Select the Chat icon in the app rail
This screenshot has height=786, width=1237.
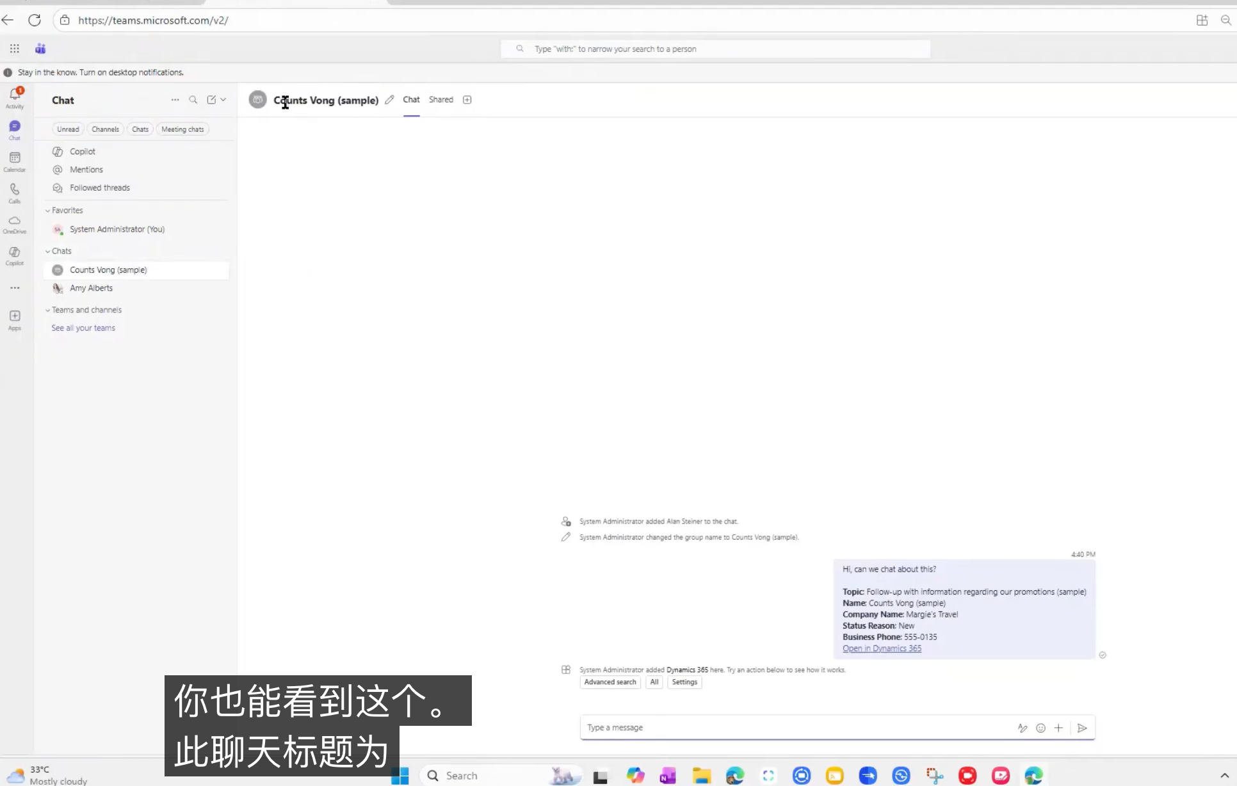[15, 129]
